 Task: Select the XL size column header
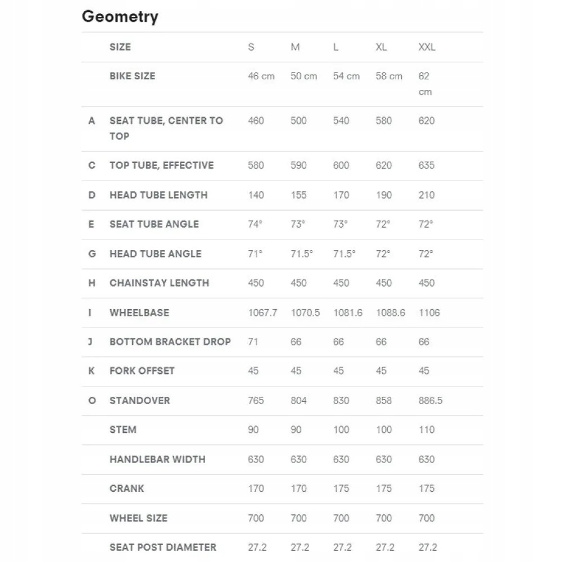pos(381,47)
